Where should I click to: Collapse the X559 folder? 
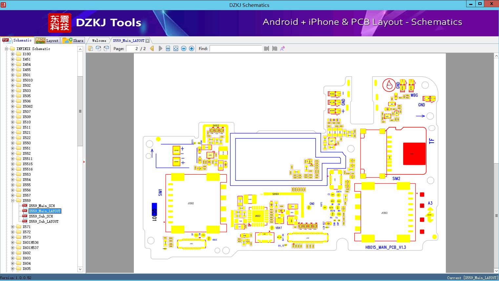click(x=13, y=201)
